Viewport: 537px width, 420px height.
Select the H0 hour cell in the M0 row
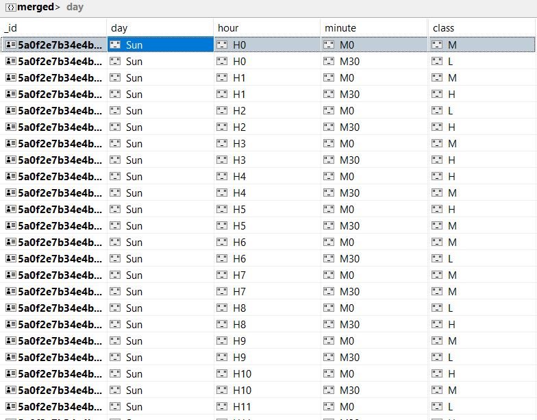267,45
